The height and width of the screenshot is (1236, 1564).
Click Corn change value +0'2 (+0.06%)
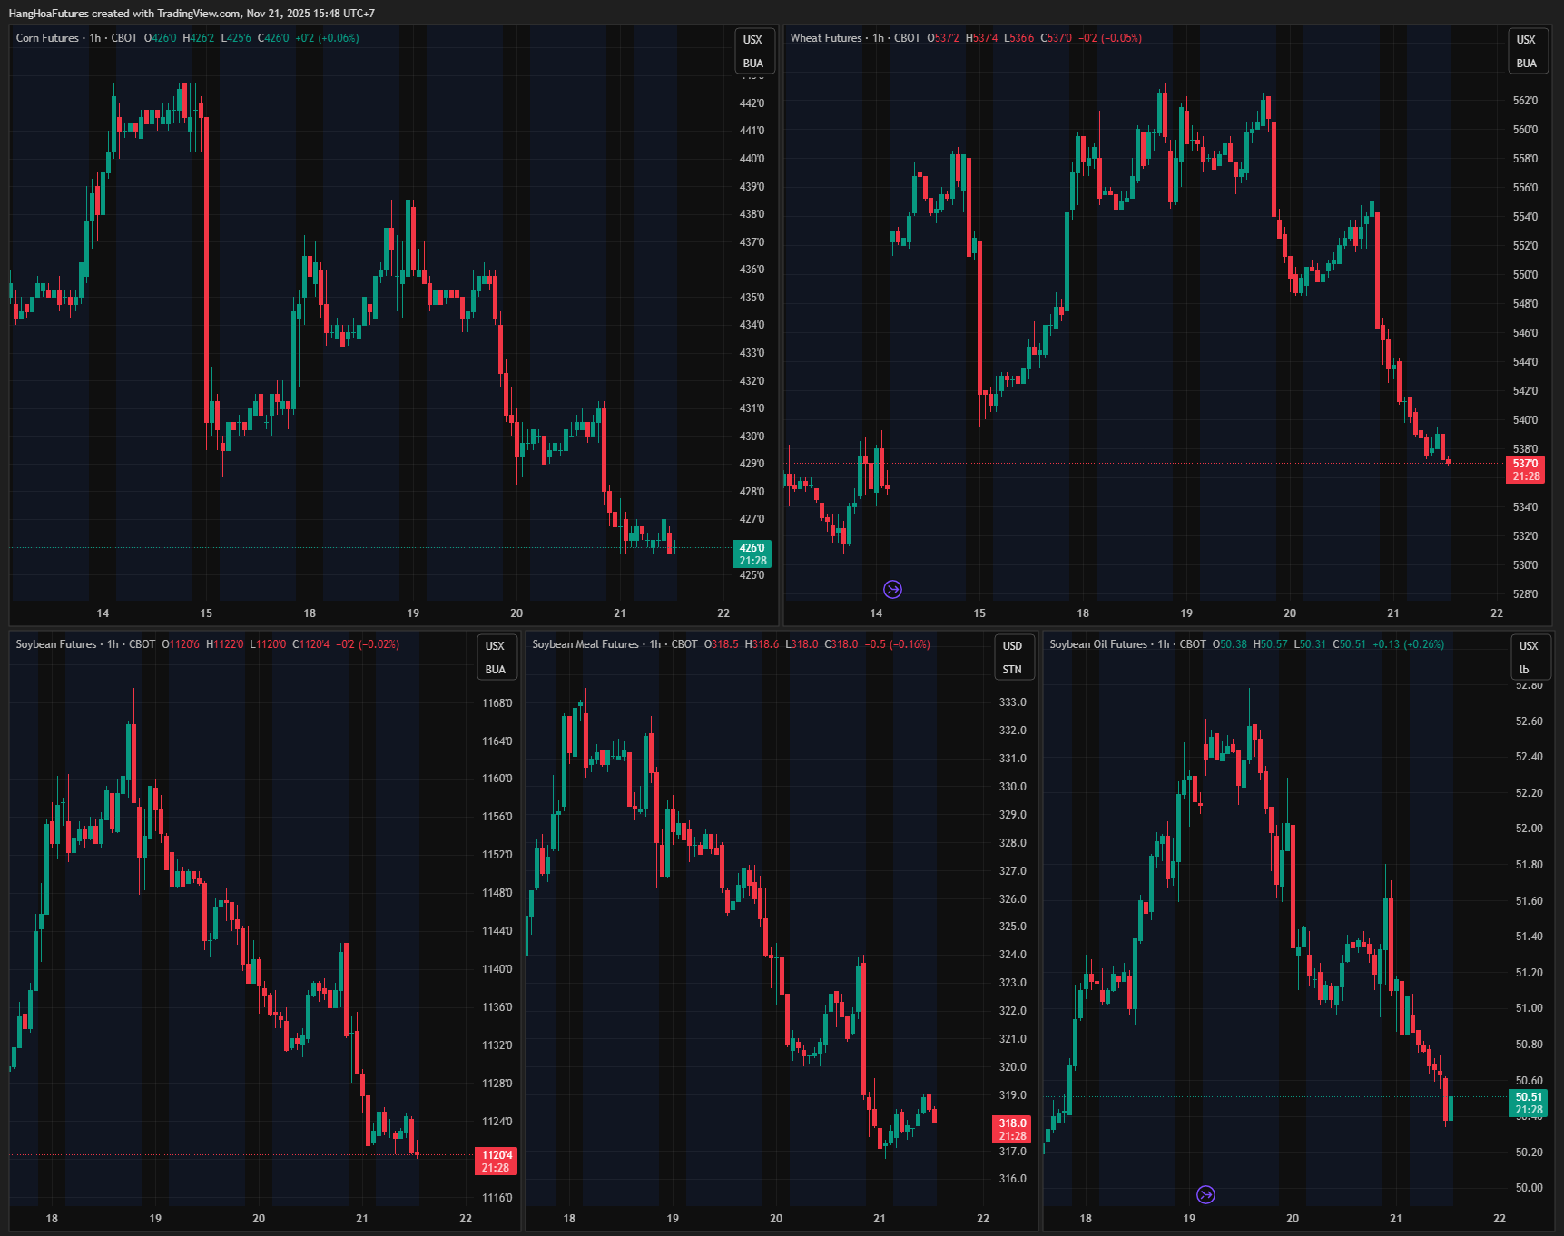coord(327,38)
